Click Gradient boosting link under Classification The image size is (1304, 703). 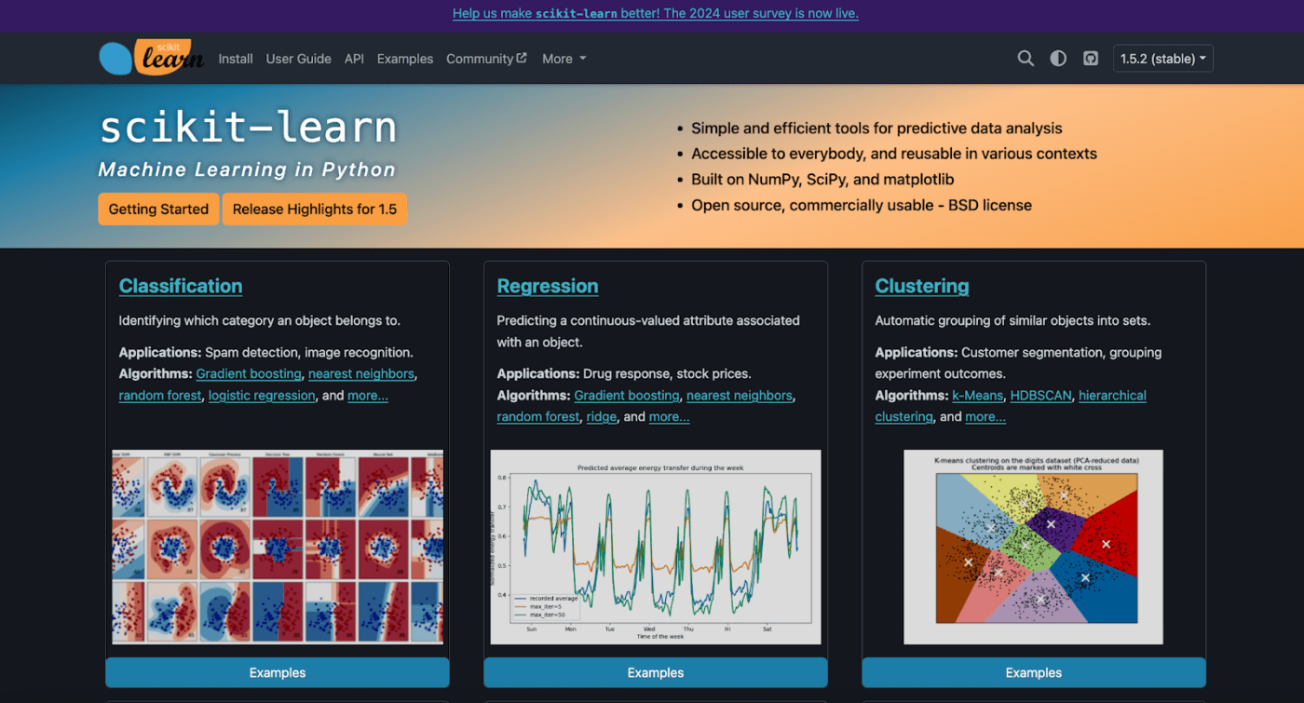pyautogui.click(x=249, y=373)
